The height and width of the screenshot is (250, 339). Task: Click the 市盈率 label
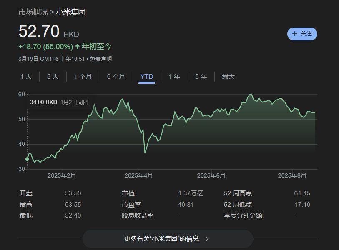(x=131, y=205)
